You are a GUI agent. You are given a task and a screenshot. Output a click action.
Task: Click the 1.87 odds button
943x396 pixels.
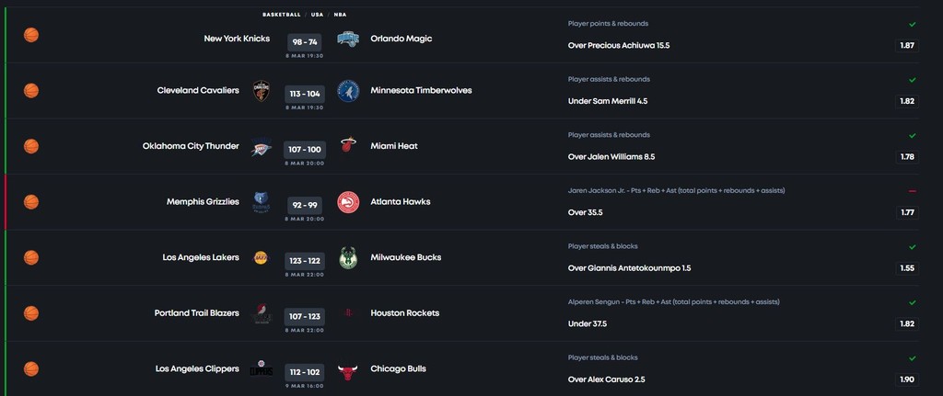(907, 46)
